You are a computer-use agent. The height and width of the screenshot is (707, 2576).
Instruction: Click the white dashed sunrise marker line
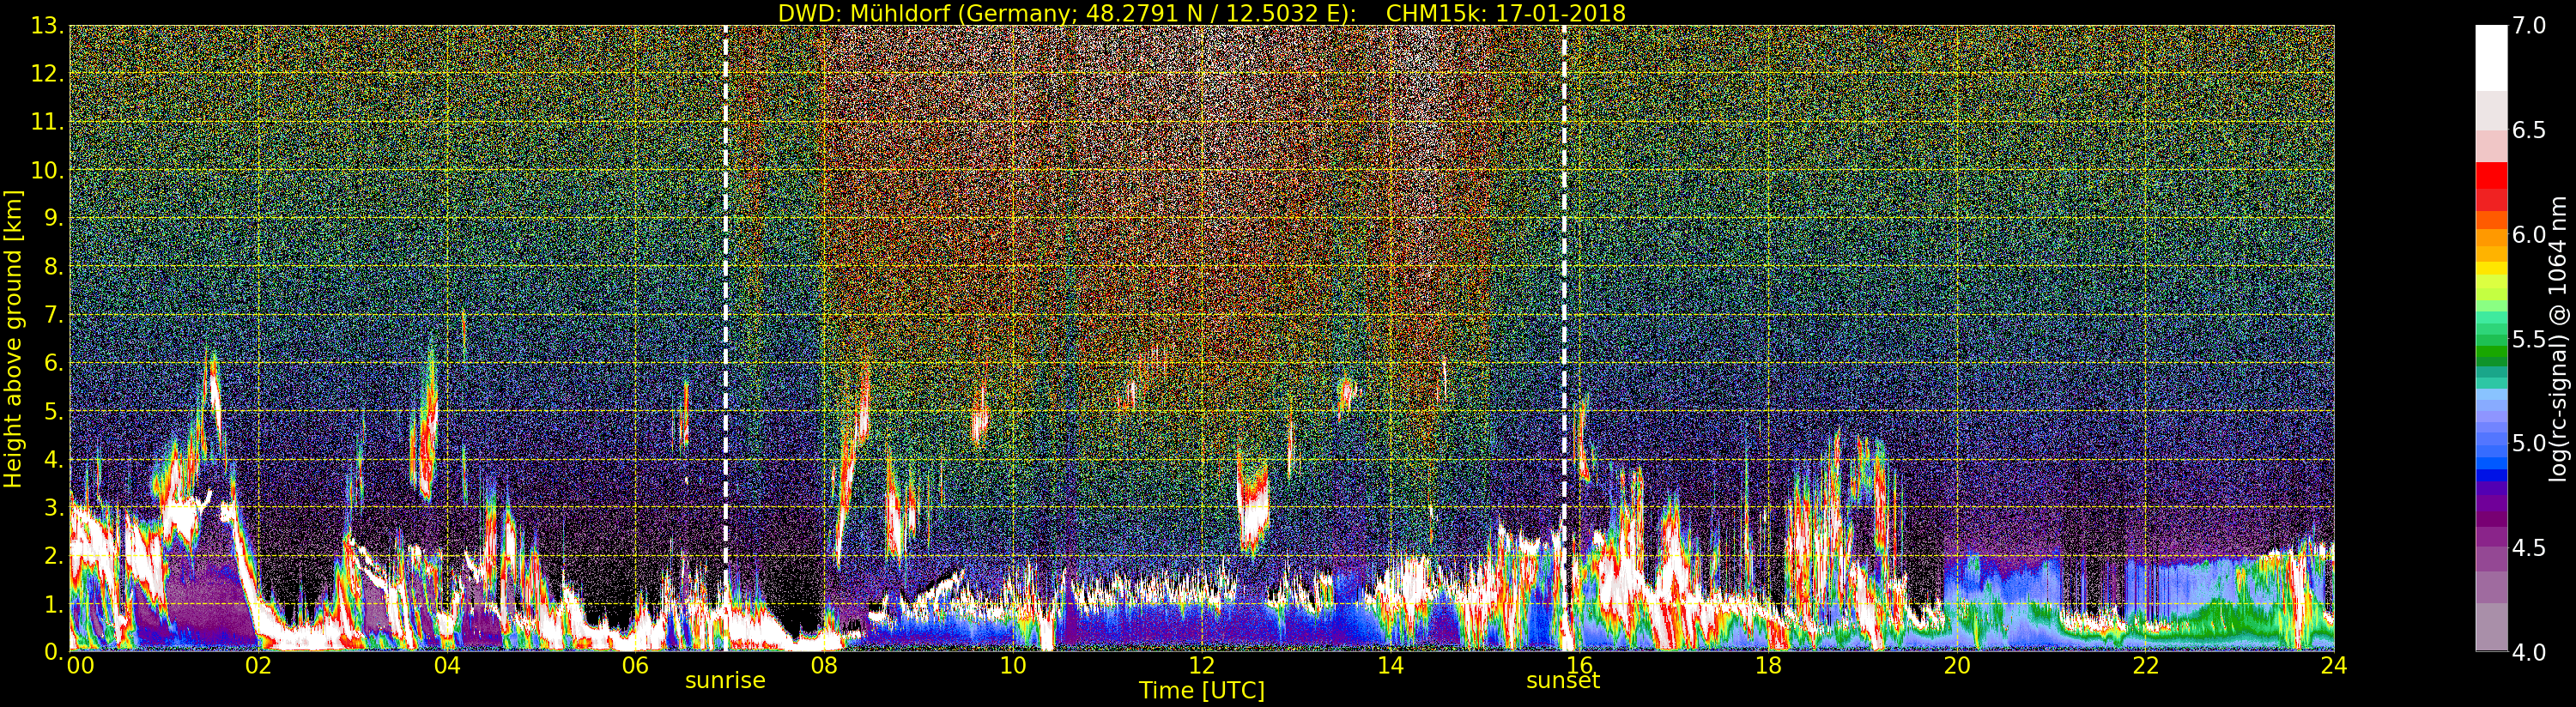pos(725,339)
